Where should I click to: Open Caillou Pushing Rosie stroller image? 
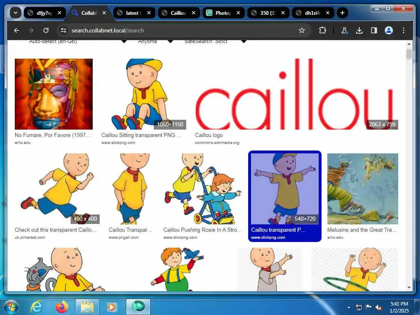[x=203, y=189]
